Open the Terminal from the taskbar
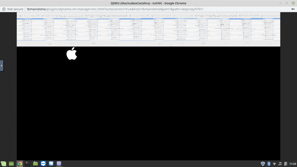Viewport: 297px width, 167px height. (27, 164)
